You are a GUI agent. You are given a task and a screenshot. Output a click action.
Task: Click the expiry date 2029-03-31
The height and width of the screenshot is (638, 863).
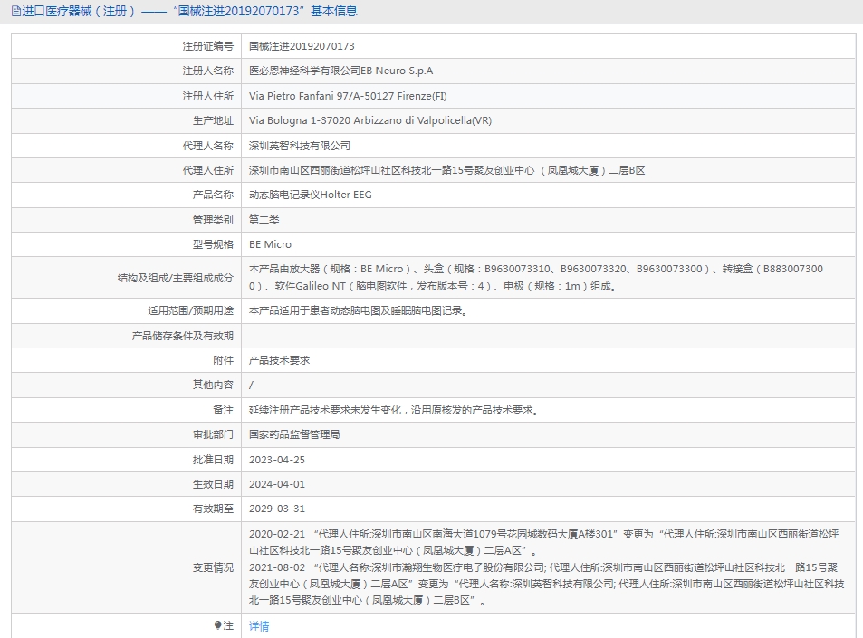277,509
